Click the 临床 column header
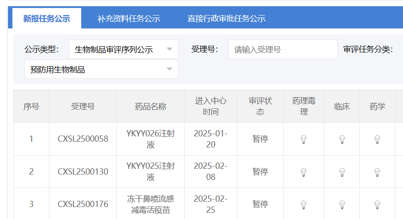This screenshot has width=403, height=219. click(342, 106)
